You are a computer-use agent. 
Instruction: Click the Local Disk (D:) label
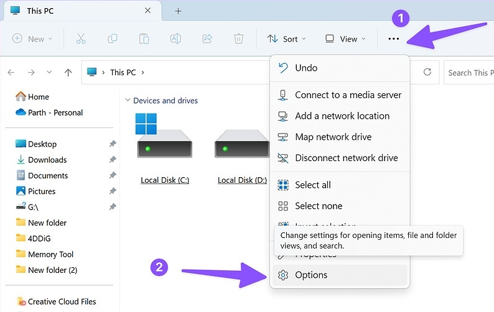click(242, 180)
